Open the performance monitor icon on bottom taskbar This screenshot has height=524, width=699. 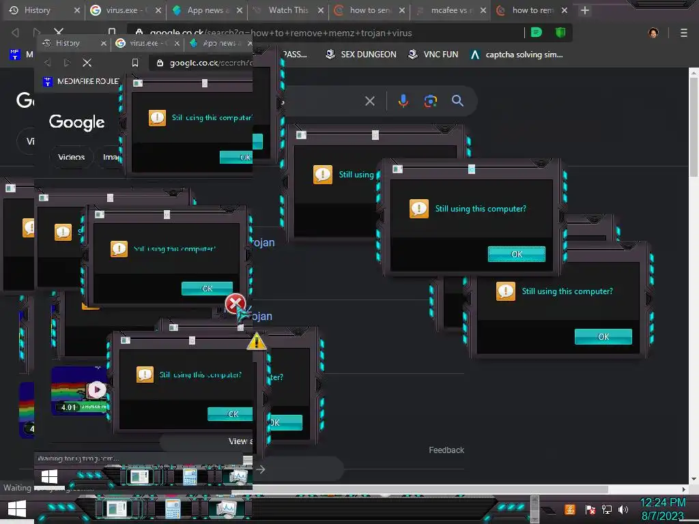pos(227,508)
